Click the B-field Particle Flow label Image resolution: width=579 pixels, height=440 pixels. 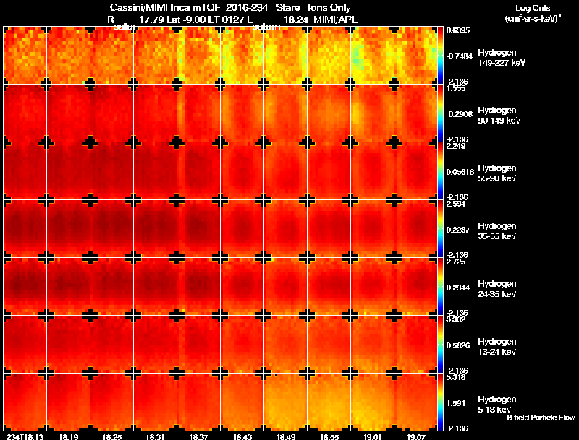(541, 418)
